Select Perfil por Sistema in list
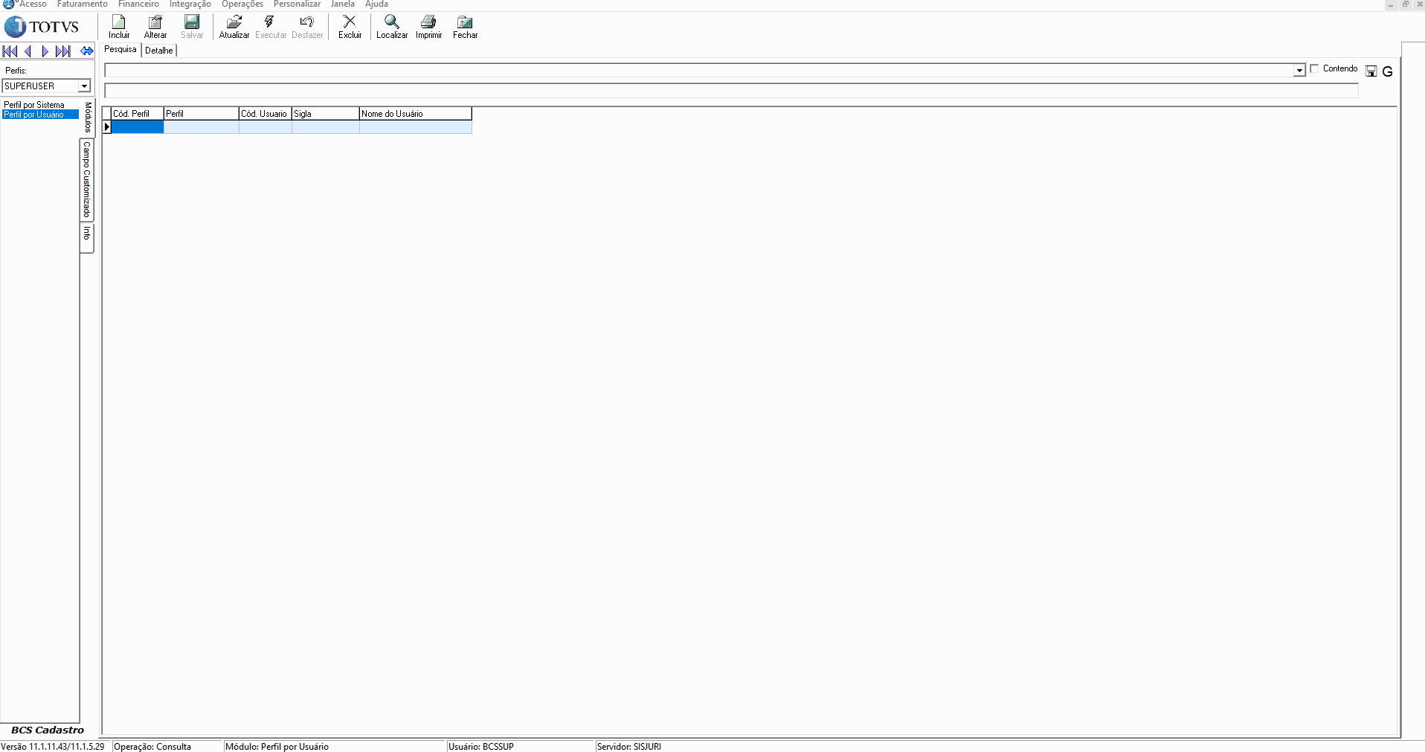1425x752 pixels. (x=34, y=105)
